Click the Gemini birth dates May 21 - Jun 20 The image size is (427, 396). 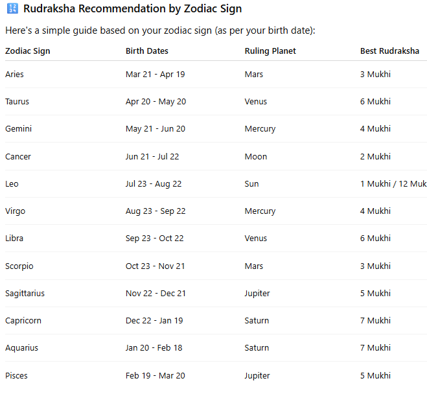(156, 129)
